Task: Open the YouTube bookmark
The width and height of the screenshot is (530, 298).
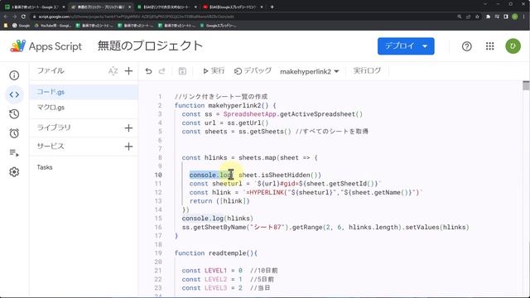Action: click(x=53, y=26)
